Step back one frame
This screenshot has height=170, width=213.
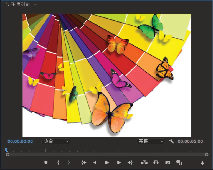click(x=95, y=163)
